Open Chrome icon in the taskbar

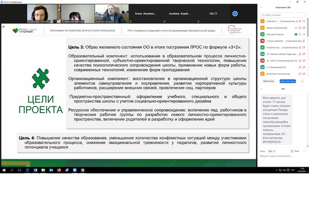coord(82,170)
